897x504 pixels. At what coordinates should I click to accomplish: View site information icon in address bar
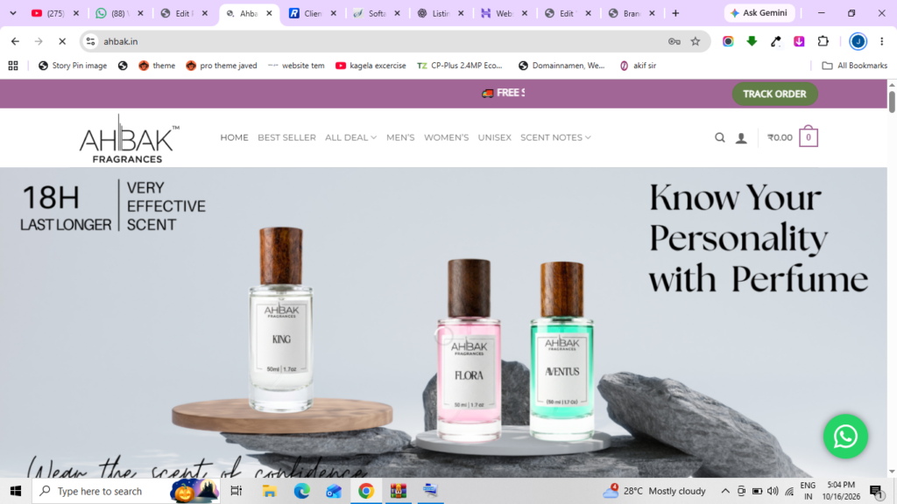[x=90, y=41]
